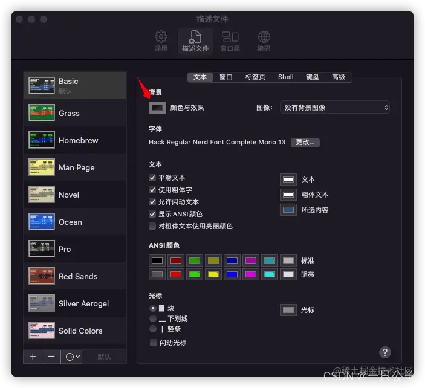Remove profile with the minus button

click(51, 357)
